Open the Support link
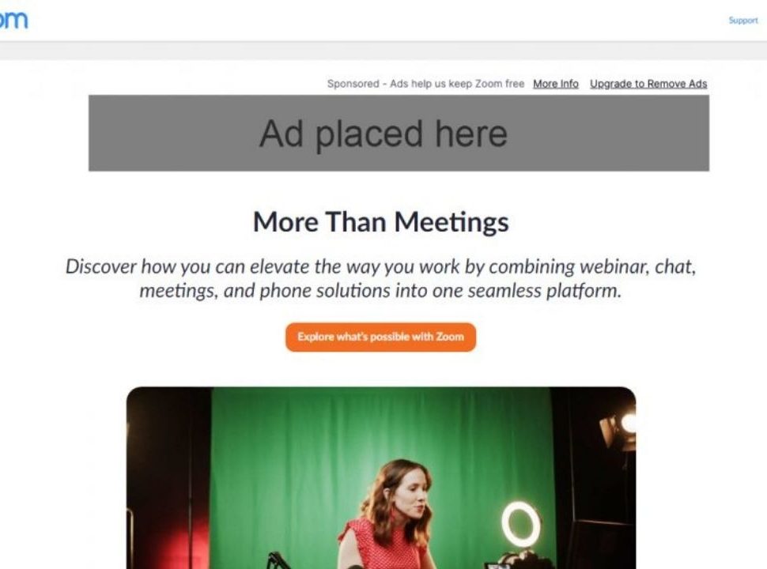767x569 pixels. pos(743,20)
